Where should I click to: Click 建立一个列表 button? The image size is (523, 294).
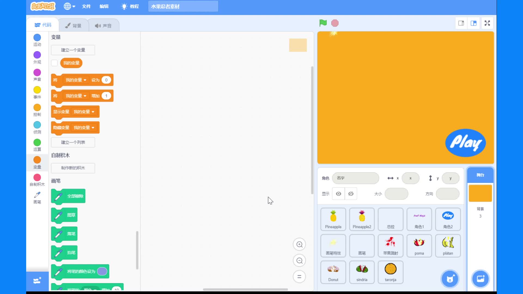pos(73,142)
